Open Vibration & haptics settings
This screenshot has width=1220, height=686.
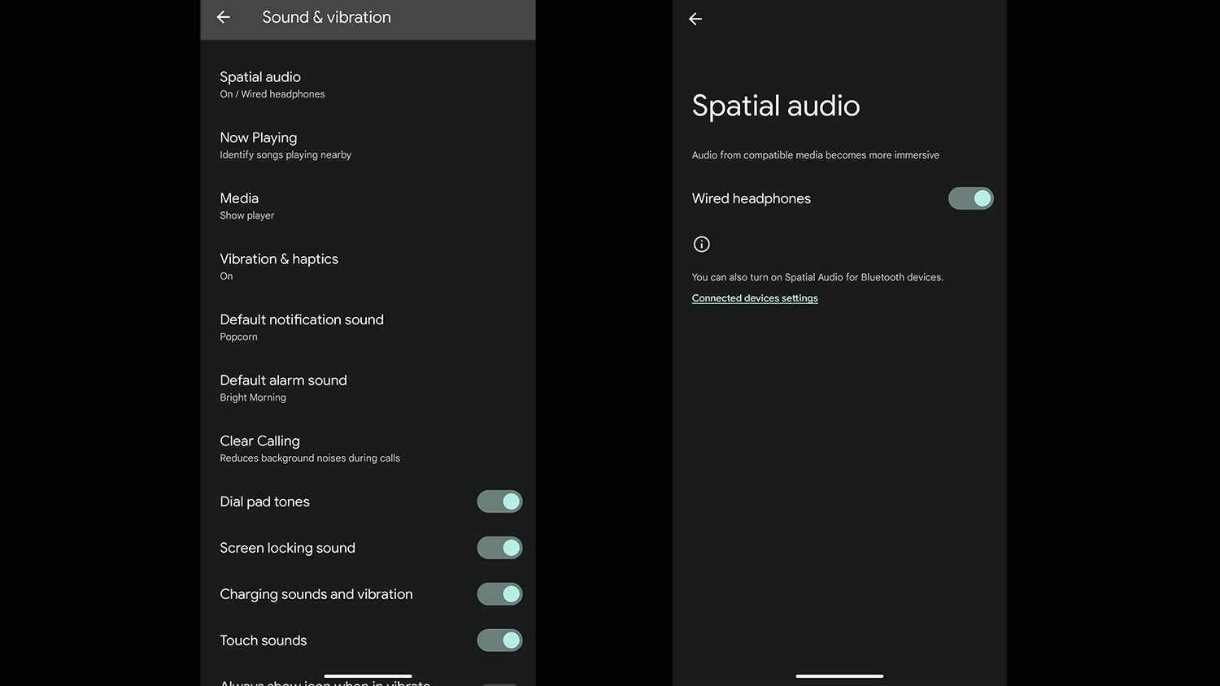(279, 267)
